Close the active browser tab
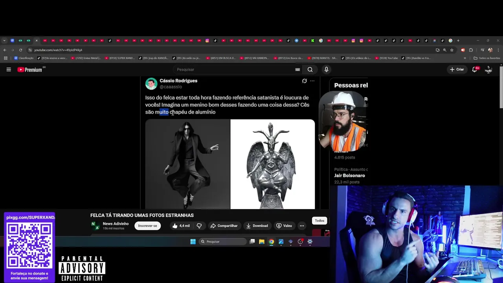The height and width of the screenshot is (283, 503). tap(37, 40)
